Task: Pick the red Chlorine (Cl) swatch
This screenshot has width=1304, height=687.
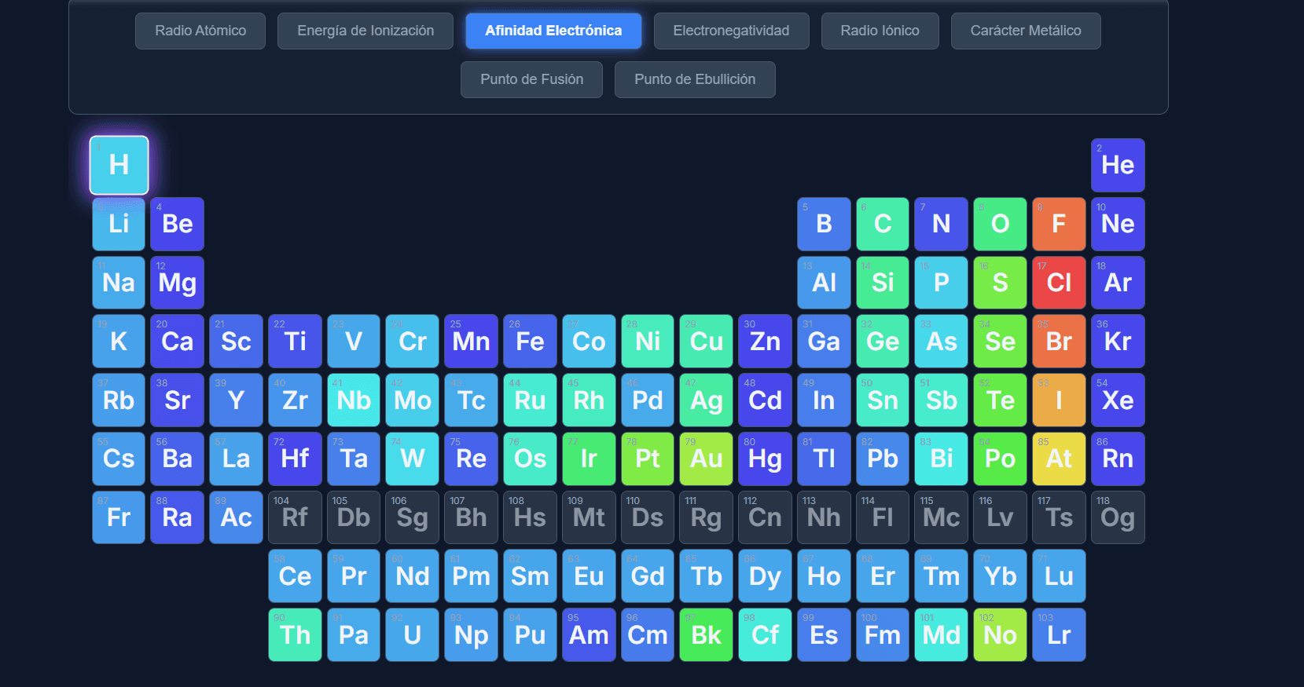Action: pyautogui.click(x=1058, y=283)
